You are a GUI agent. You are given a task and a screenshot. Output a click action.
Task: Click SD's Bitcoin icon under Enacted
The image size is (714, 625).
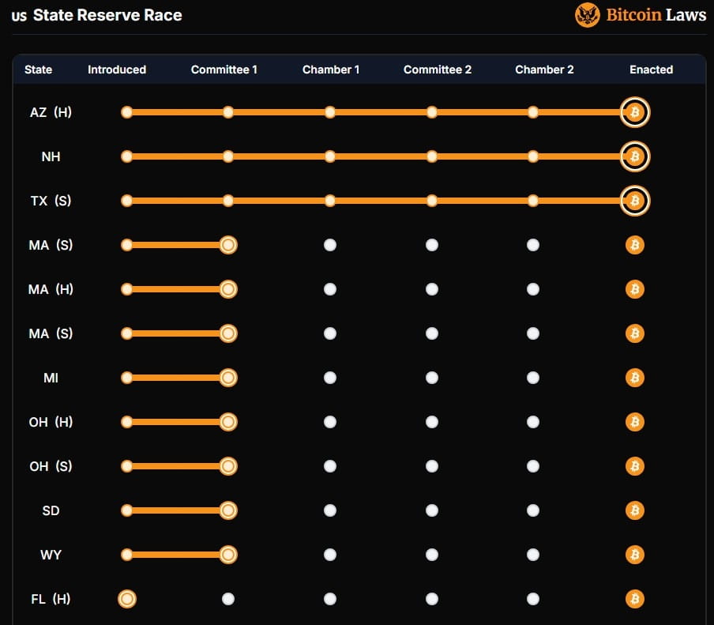[x=634, y=510]
